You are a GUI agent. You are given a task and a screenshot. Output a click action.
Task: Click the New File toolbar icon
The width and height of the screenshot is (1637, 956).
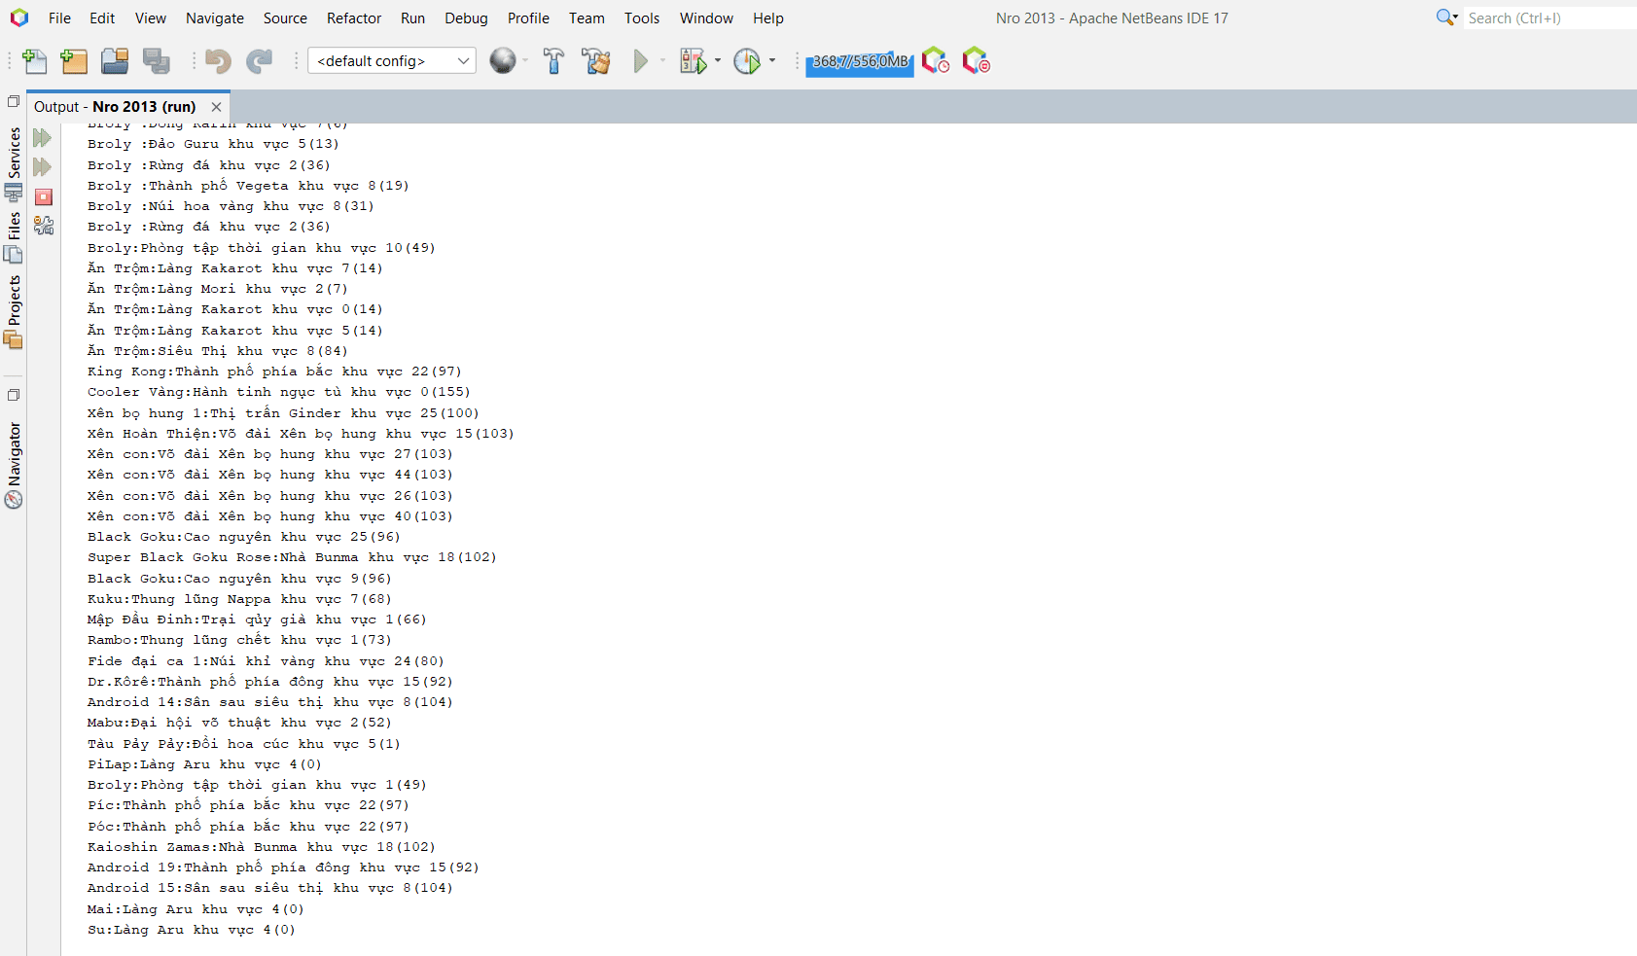[34, 61]
